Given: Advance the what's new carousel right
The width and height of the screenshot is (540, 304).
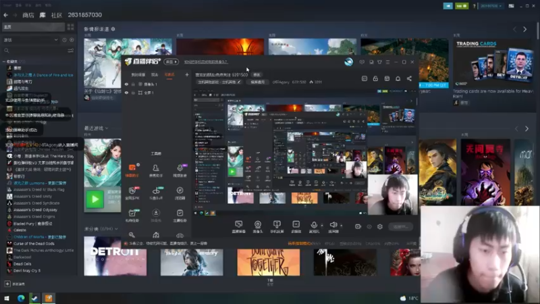Looking at the screenshot, I should point(525,30).
